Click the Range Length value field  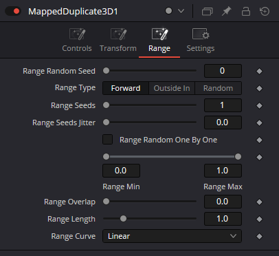[x=223, y=219]
